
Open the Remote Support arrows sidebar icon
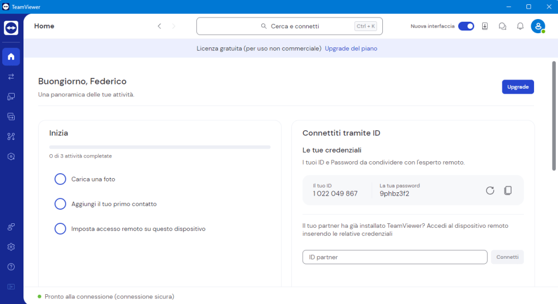(11, 76)
